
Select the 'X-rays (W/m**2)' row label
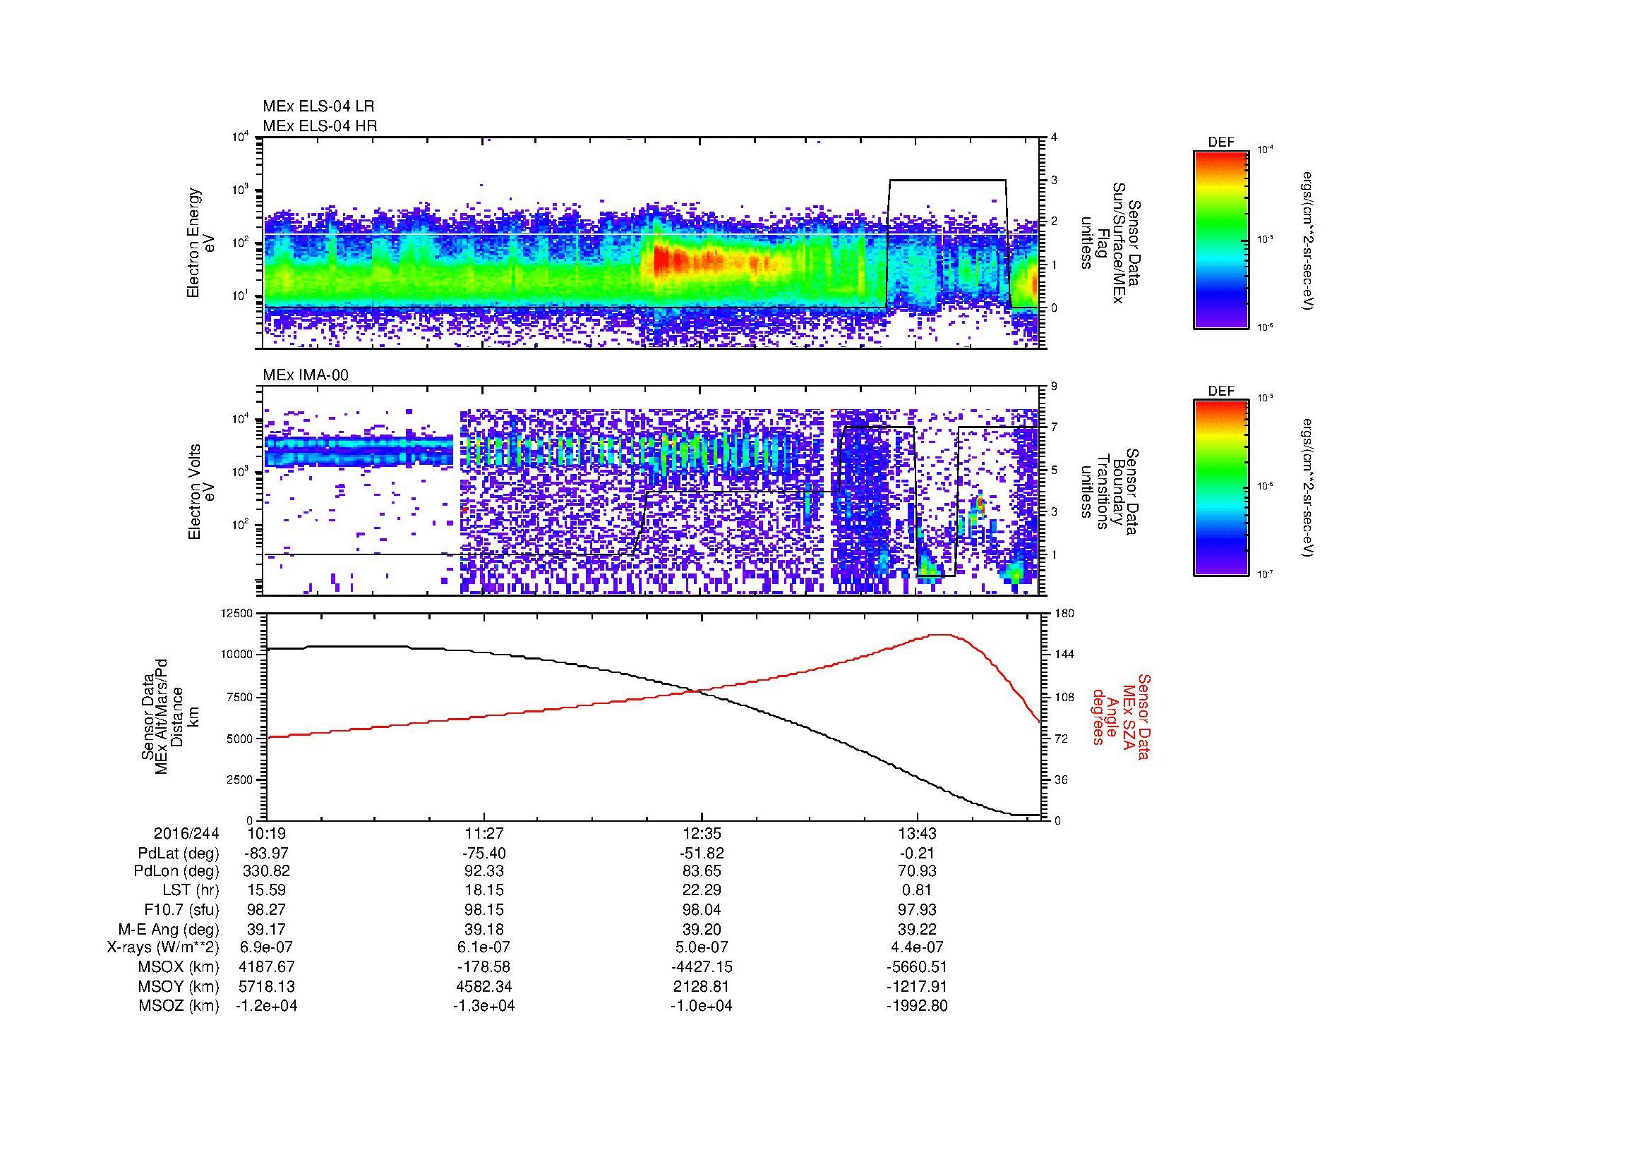[x=162, y=947]
